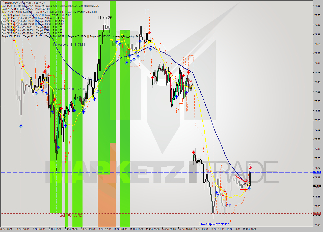Click the '8 Oct 2024' time axis label

pyautogui.click(x=6, y=229)
